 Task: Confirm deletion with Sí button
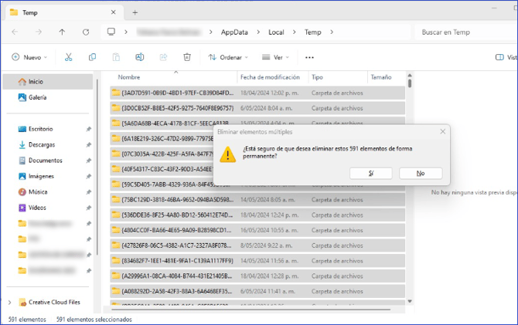pos(370,174)
